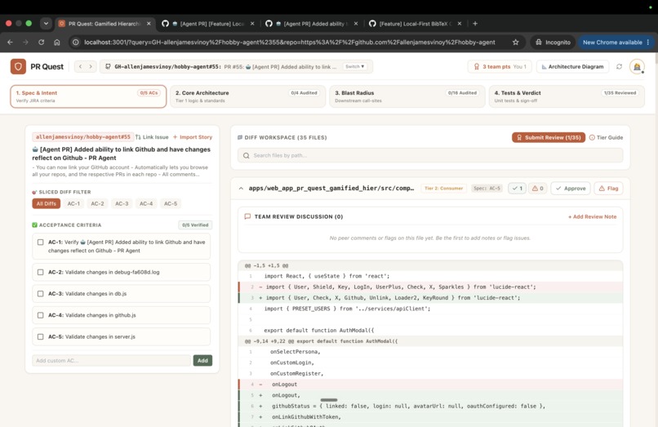Click the PR title breadcrumb GH-allenjamesvinoy/hobby-agent#55
658x427 pixels.
167,66
